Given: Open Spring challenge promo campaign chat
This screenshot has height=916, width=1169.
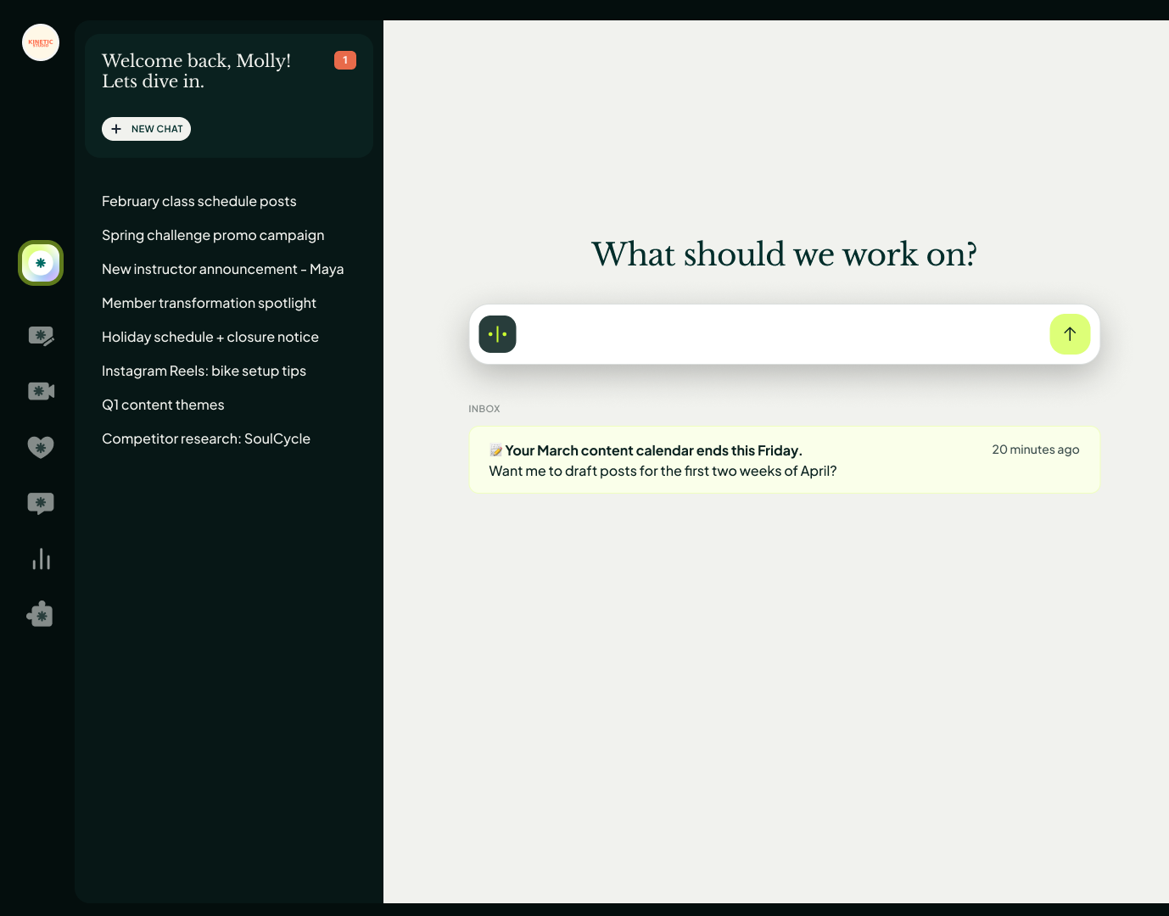Looking at the screenshot, I should click(x=213, y=235).
